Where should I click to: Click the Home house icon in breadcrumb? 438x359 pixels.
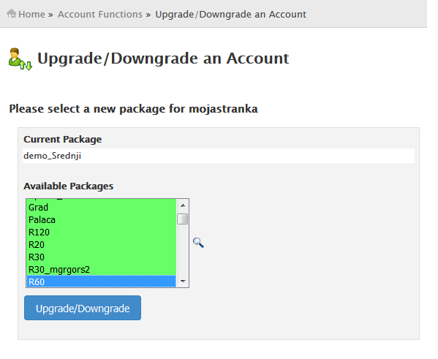coord(11,13)
